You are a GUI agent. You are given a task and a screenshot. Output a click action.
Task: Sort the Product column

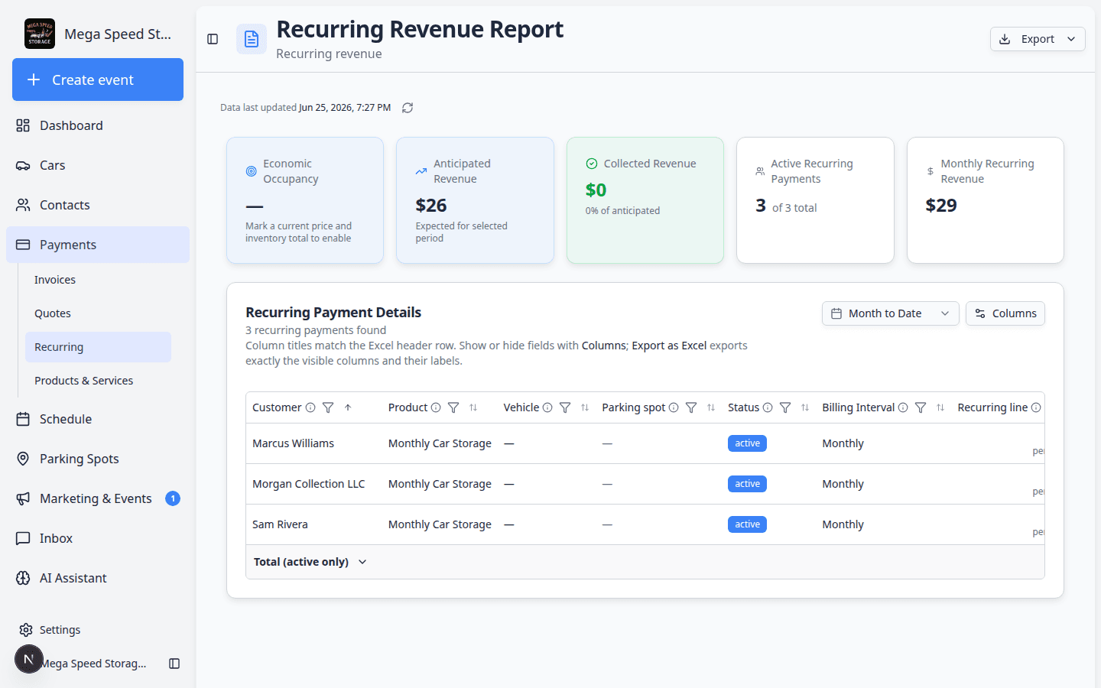coord(473,407)
